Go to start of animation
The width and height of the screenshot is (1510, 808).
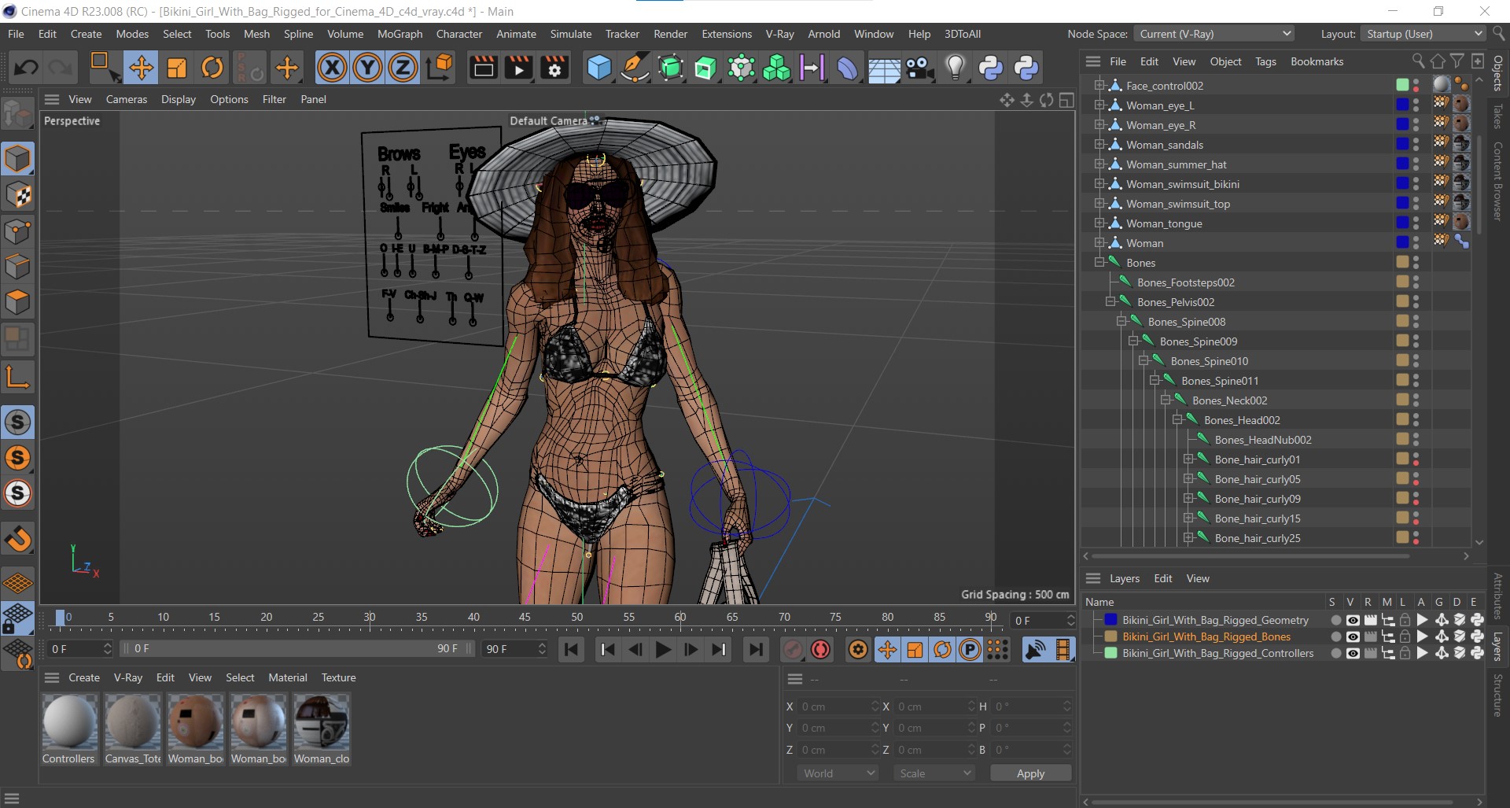pyautogui.click(x=572, y=649)
